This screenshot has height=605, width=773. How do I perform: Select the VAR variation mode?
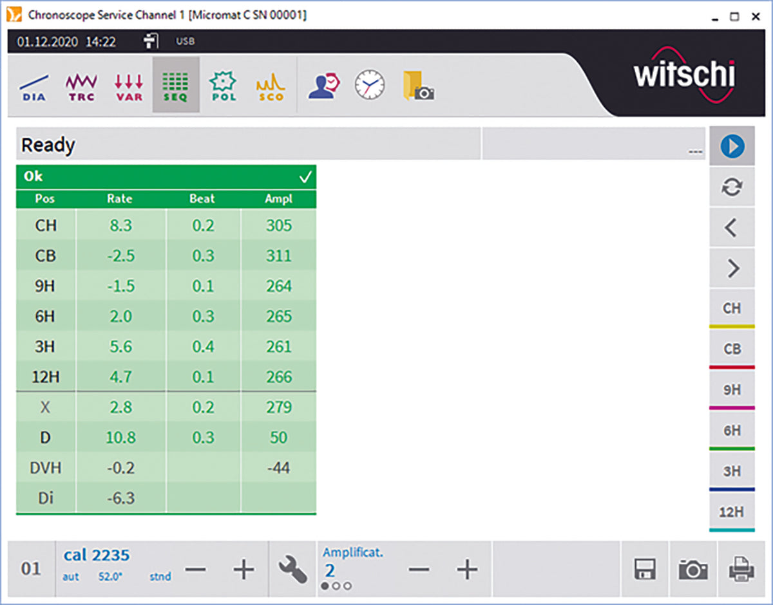128,86
